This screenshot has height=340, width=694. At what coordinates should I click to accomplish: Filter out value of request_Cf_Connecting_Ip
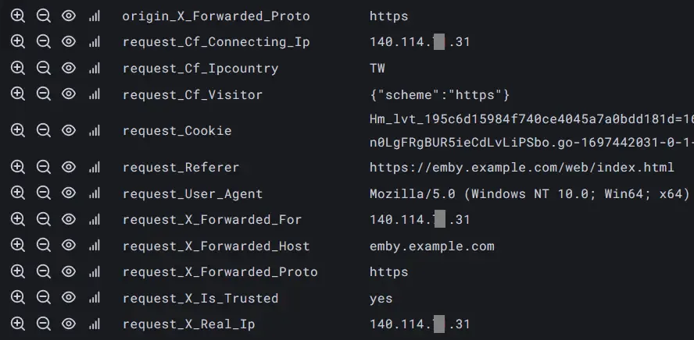coord(43,42)
